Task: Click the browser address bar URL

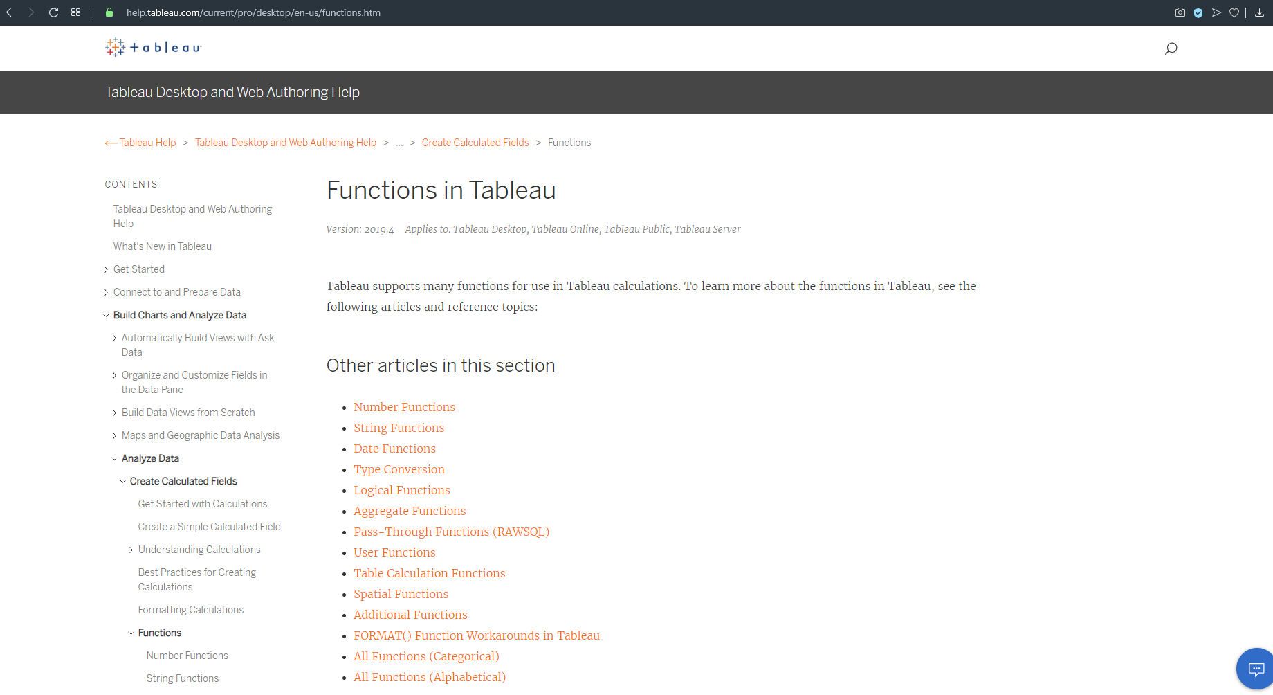Action: (253, 12)
